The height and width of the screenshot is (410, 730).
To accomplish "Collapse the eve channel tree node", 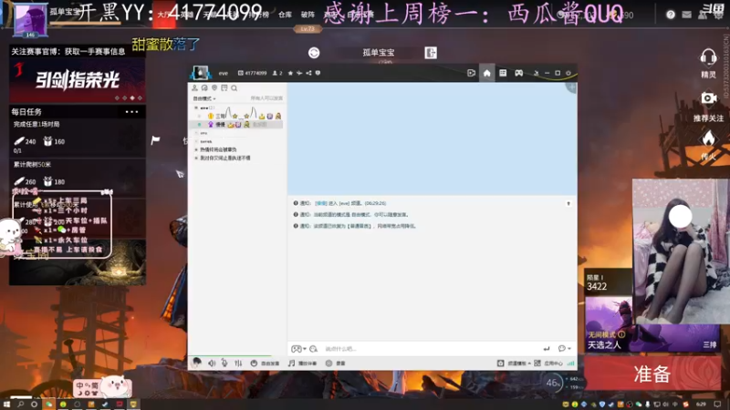I will pyautogui.click(x=196, y=108).
